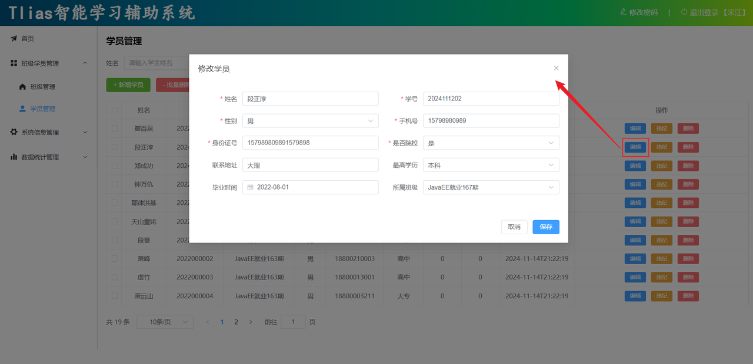This screenshot has width=753, height=364.
Task: Click the student management person icon
Action: coord(22,109)
